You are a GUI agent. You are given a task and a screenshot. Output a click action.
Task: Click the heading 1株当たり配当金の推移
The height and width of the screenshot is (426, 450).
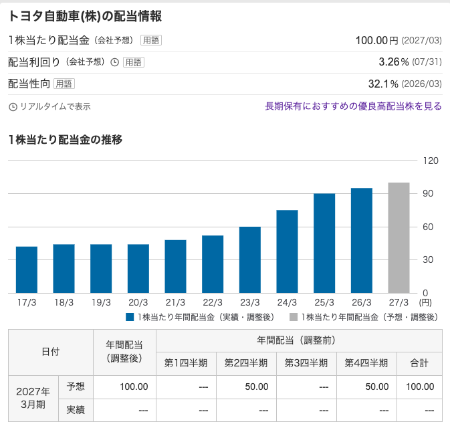click(x=66, y=140)
